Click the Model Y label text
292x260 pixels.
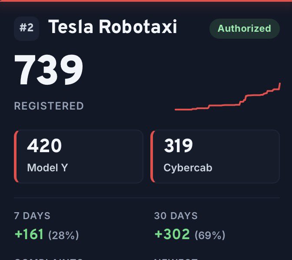click(x=47, y=167)
